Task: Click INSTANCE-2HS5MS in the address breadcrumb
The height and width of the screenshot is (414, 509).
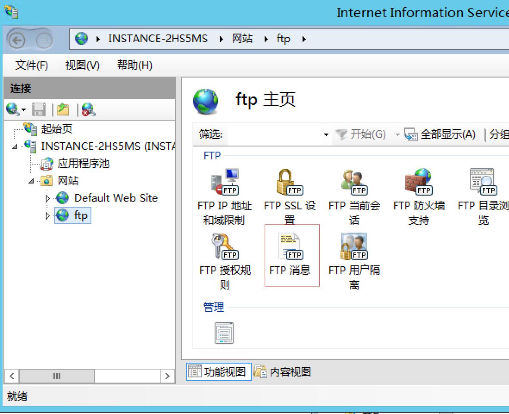Action: [158, 39]
